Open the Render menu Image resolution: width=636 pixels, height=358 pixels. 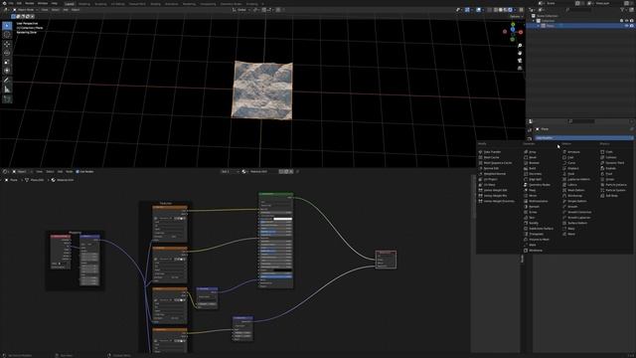(x=30, y=3)
